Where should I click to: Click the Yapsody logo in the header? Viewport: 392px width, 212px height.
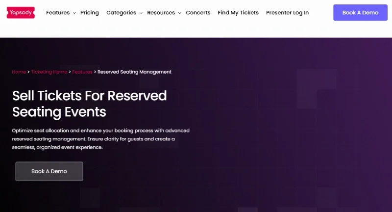(x=21, y=12)
